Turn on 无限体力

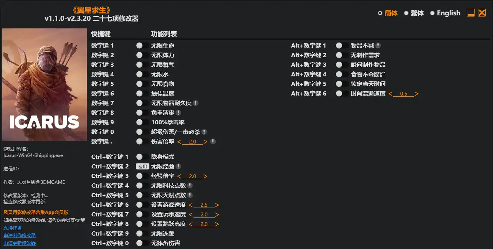point(139,55)
